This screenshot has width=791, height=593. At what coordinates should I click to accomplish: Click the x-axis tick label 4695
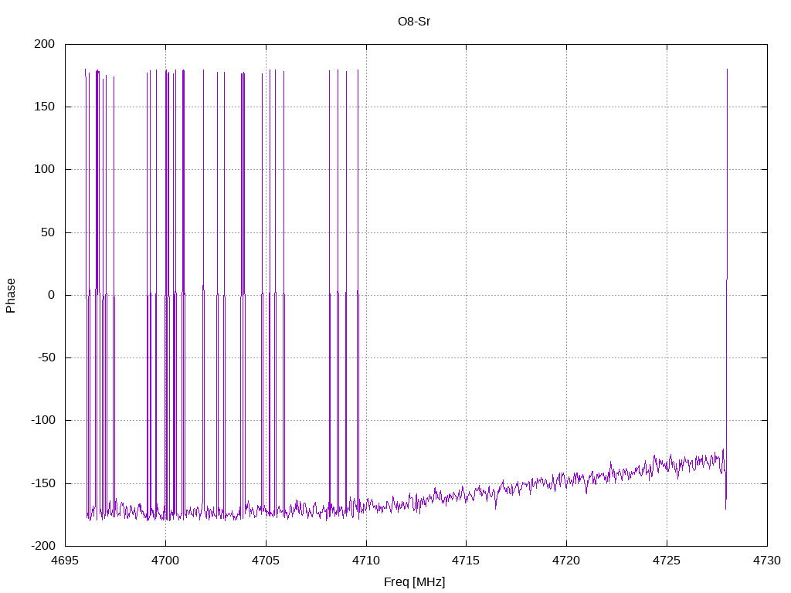pyautogui.click(x=65, y=561)
